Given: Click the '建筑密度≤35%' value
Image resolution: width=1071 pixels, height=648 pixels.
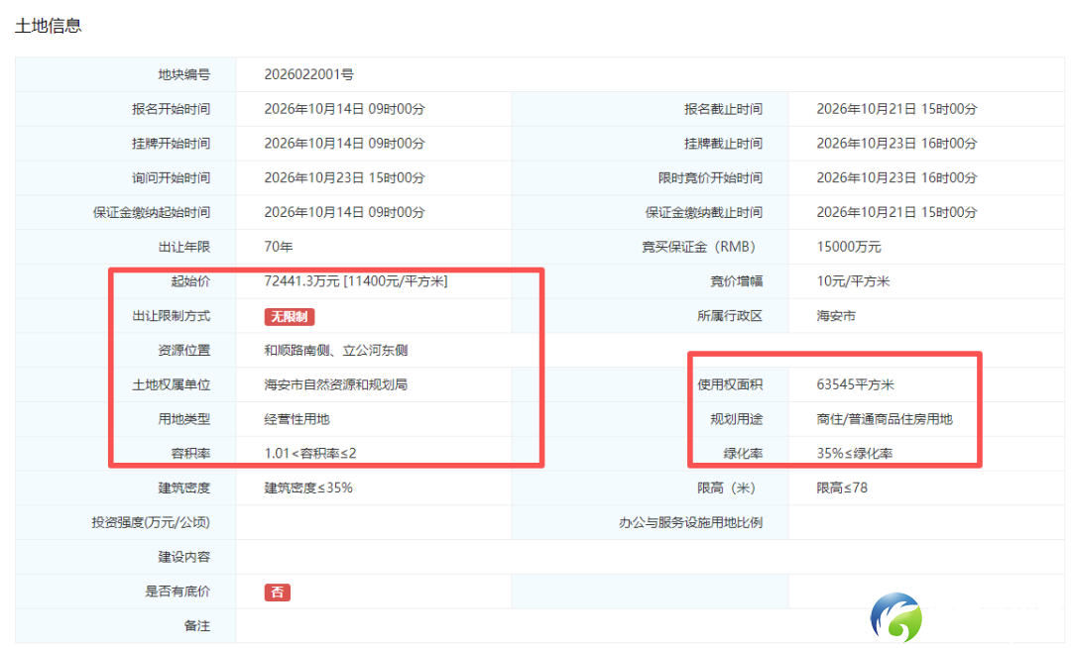Looking at the screenshot, I should pyautogui.click(x=308, y=488).
